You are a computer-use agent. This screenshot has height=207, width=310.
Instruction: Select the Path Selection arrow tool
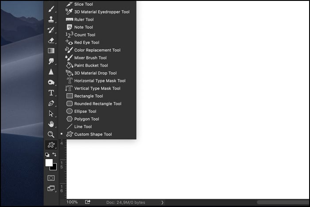point(51,113)
